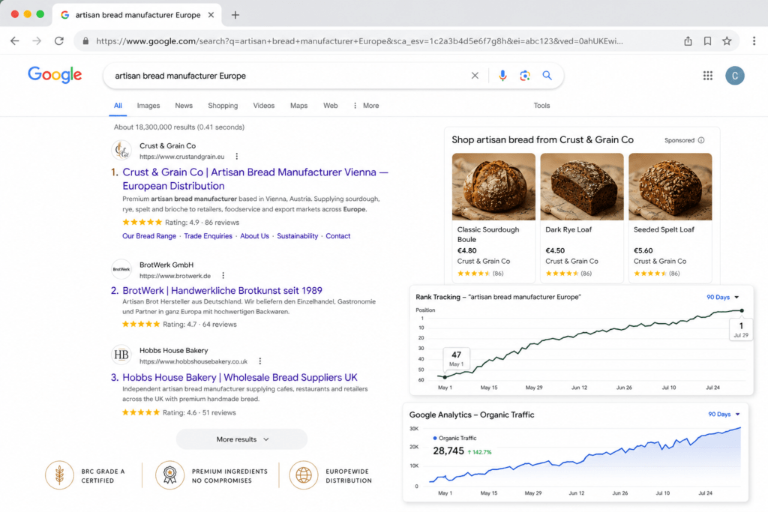This screenshot has width=768, height=512.
Task: Open the three-dot options beside hobbshousebakery.co.uk
Action: point(260,361)
